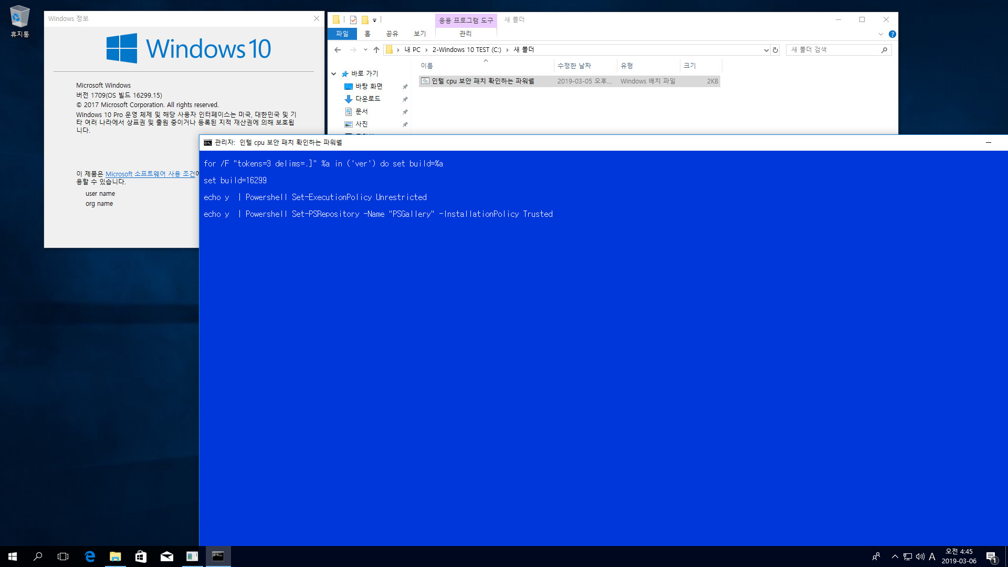Screen dimensions: 1008x567
Task: Click 2-Windows 10 TEST (C:) breadcrumb
Action: 467,50
